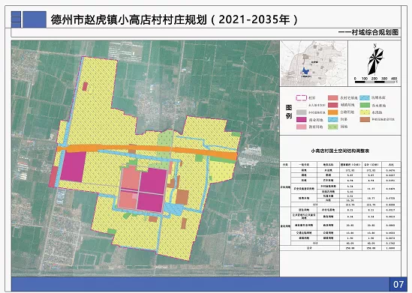Click the orange road band crossing the map
The width and height of the screenshot is (412, 293).
point(147,151)
